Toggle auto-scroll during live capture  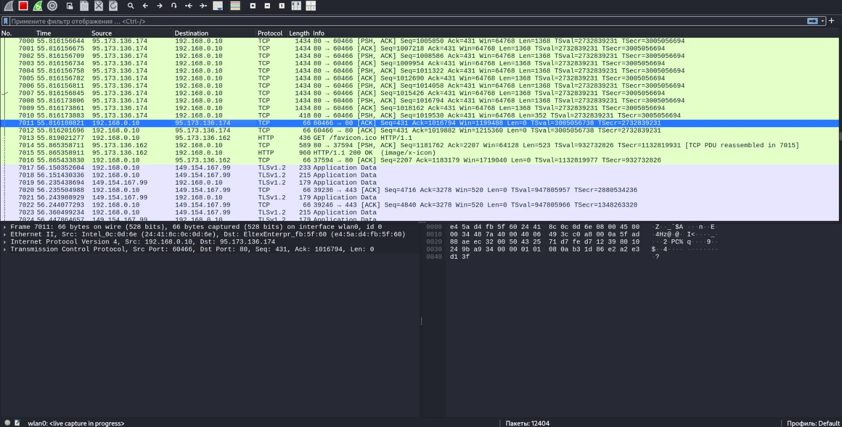(x=218, y=6)
